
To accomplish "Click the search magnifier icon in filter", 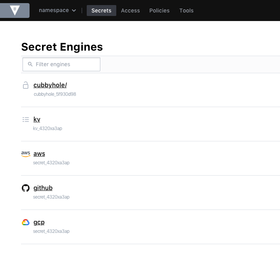I will click(30, 64).
